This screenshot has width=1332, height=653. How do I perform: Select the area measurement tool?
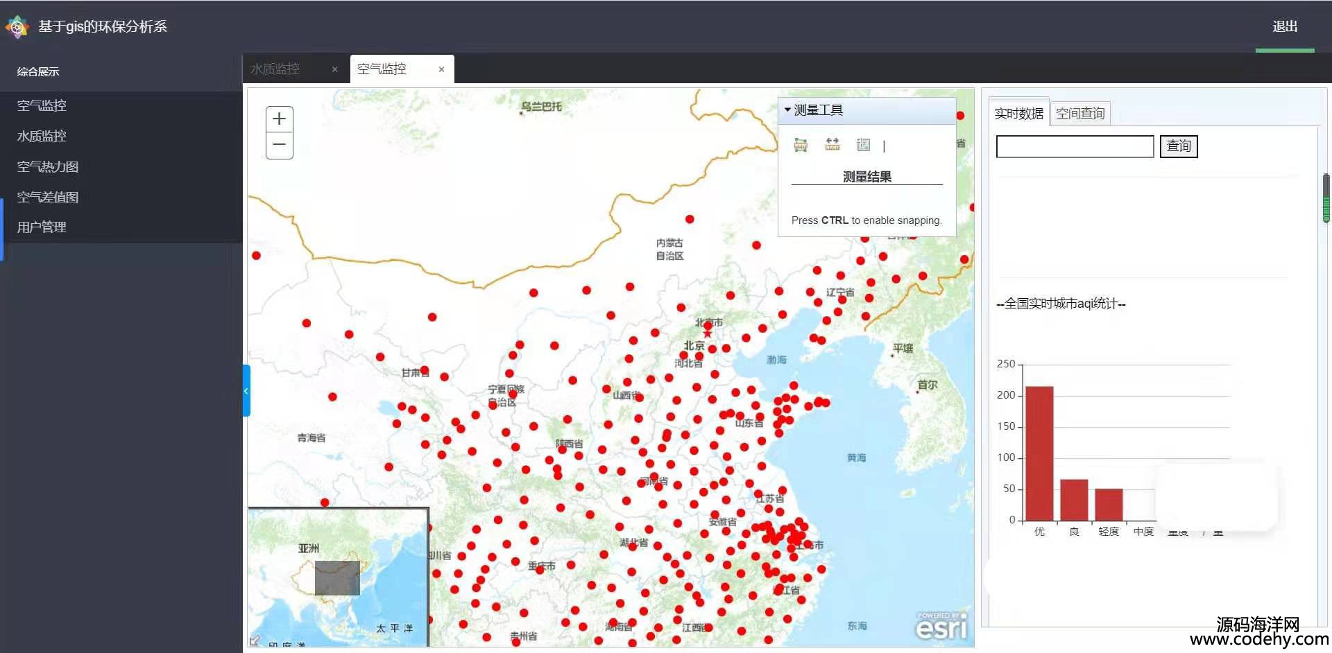coord(801,145)
